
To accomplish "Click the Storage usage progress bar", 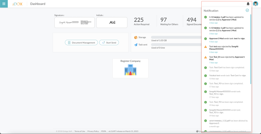I will point(176,37).
